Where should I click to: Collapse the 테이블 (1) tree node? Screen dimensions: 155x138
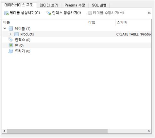pyautogui.click(x=5, y=29)
